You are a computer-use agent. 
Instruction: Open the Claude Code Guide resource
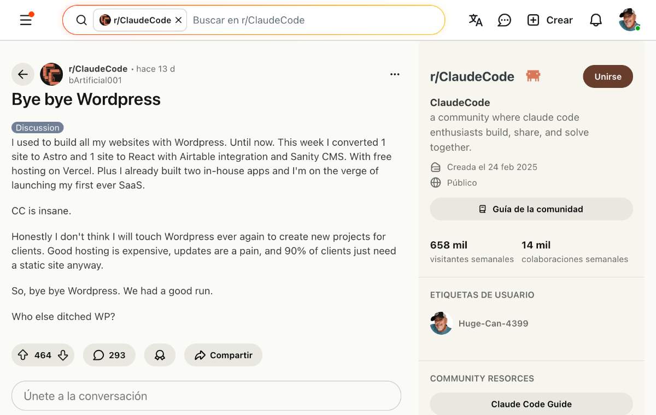pos(531,404)
